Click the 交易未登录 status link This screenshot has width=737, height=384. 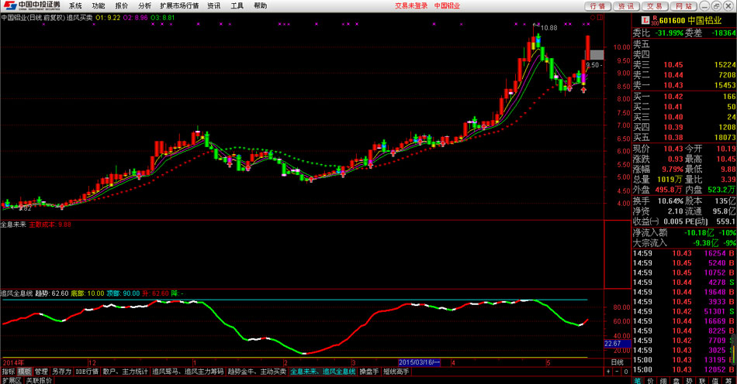click(x=411, y=5)
